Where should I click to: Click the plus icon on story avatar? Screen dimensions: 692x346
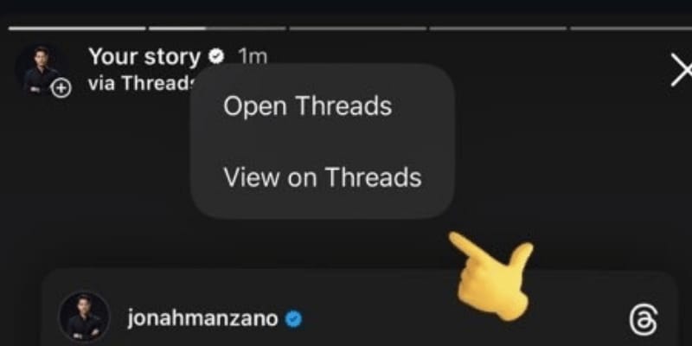[x=61, y=89]
